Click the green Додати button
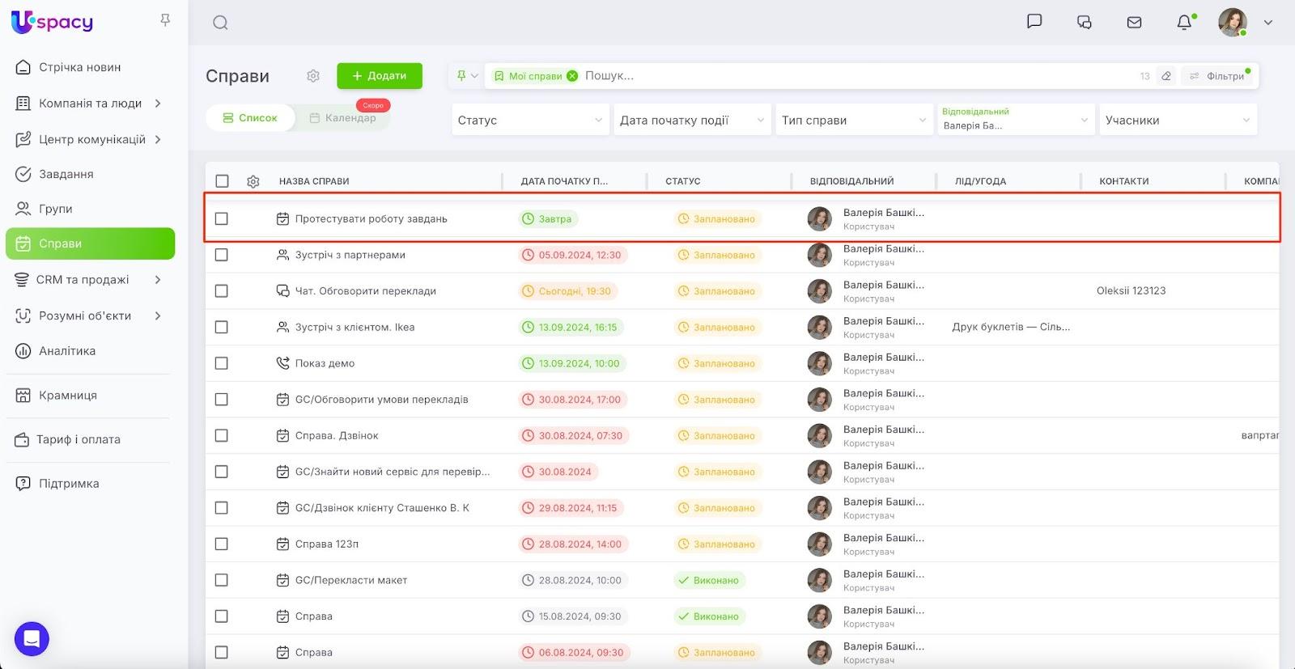Viewport: 1295px width, 669px height. (380, 76)
